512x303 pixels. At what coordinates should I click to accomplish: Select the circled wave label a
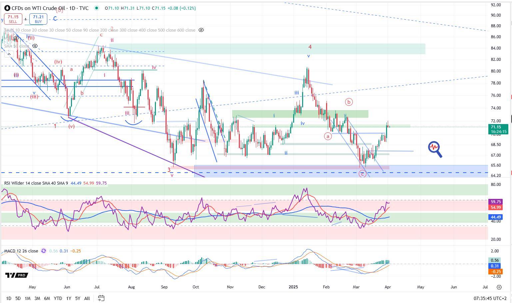[x=328, y=136]
